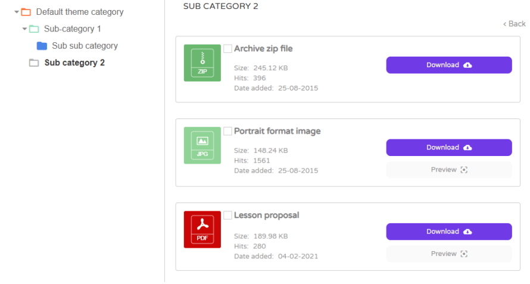Tick the Archive zip file checkbox
Viewport: 530px width, 284px height.
(227, 49)
